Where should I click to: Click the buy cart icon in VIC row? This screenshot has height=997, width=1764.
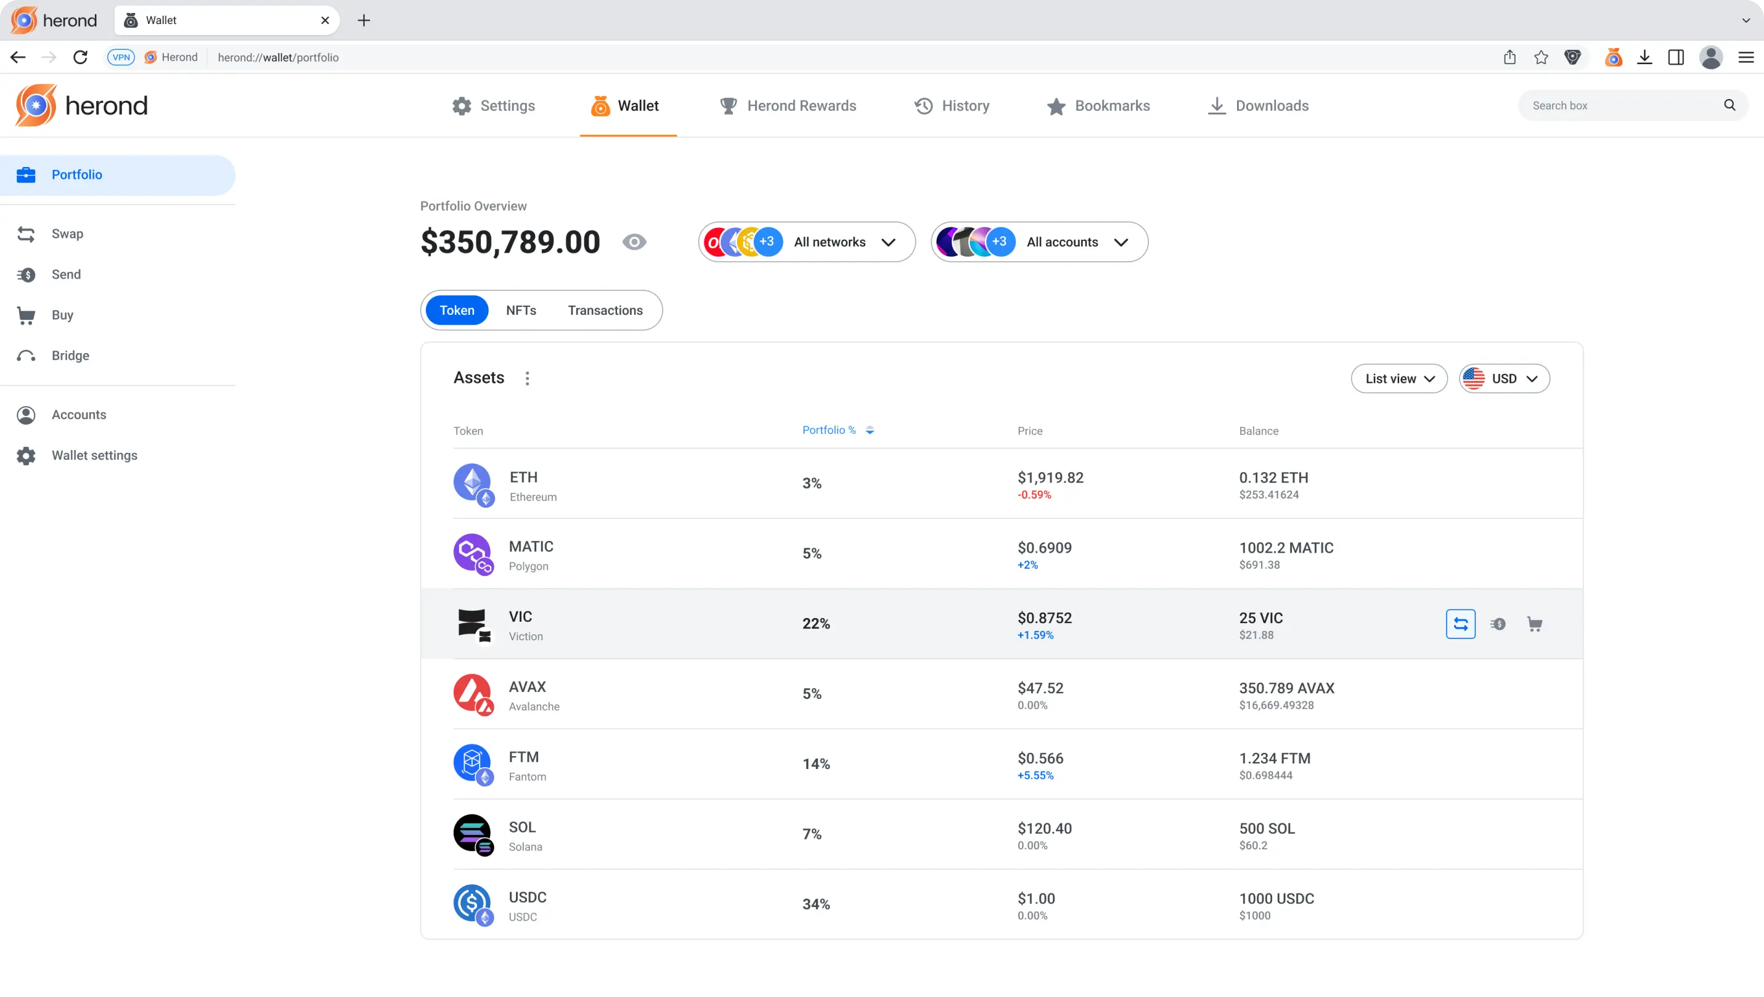(1535, 624)
